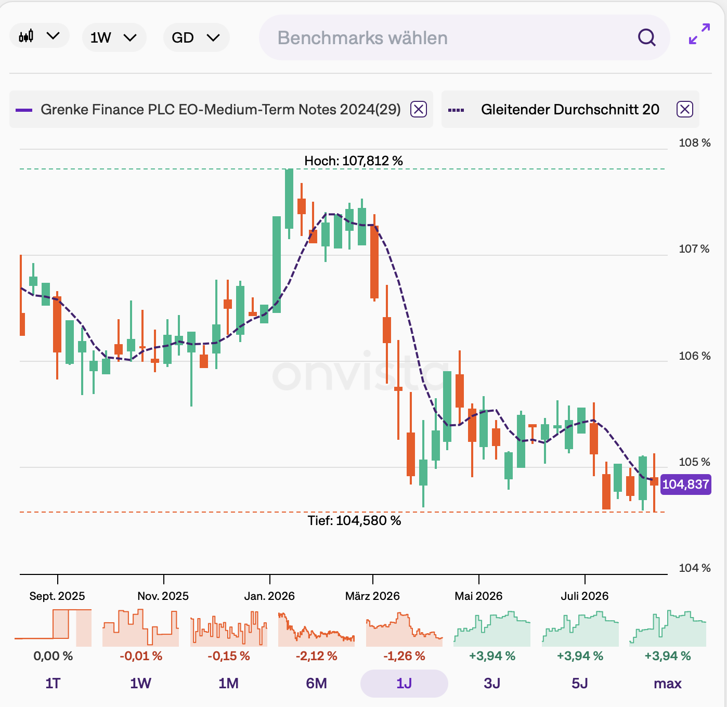Click the -0,15 % performance value
The height and width of the screenshot is (707, 727).
pos(228,656)
